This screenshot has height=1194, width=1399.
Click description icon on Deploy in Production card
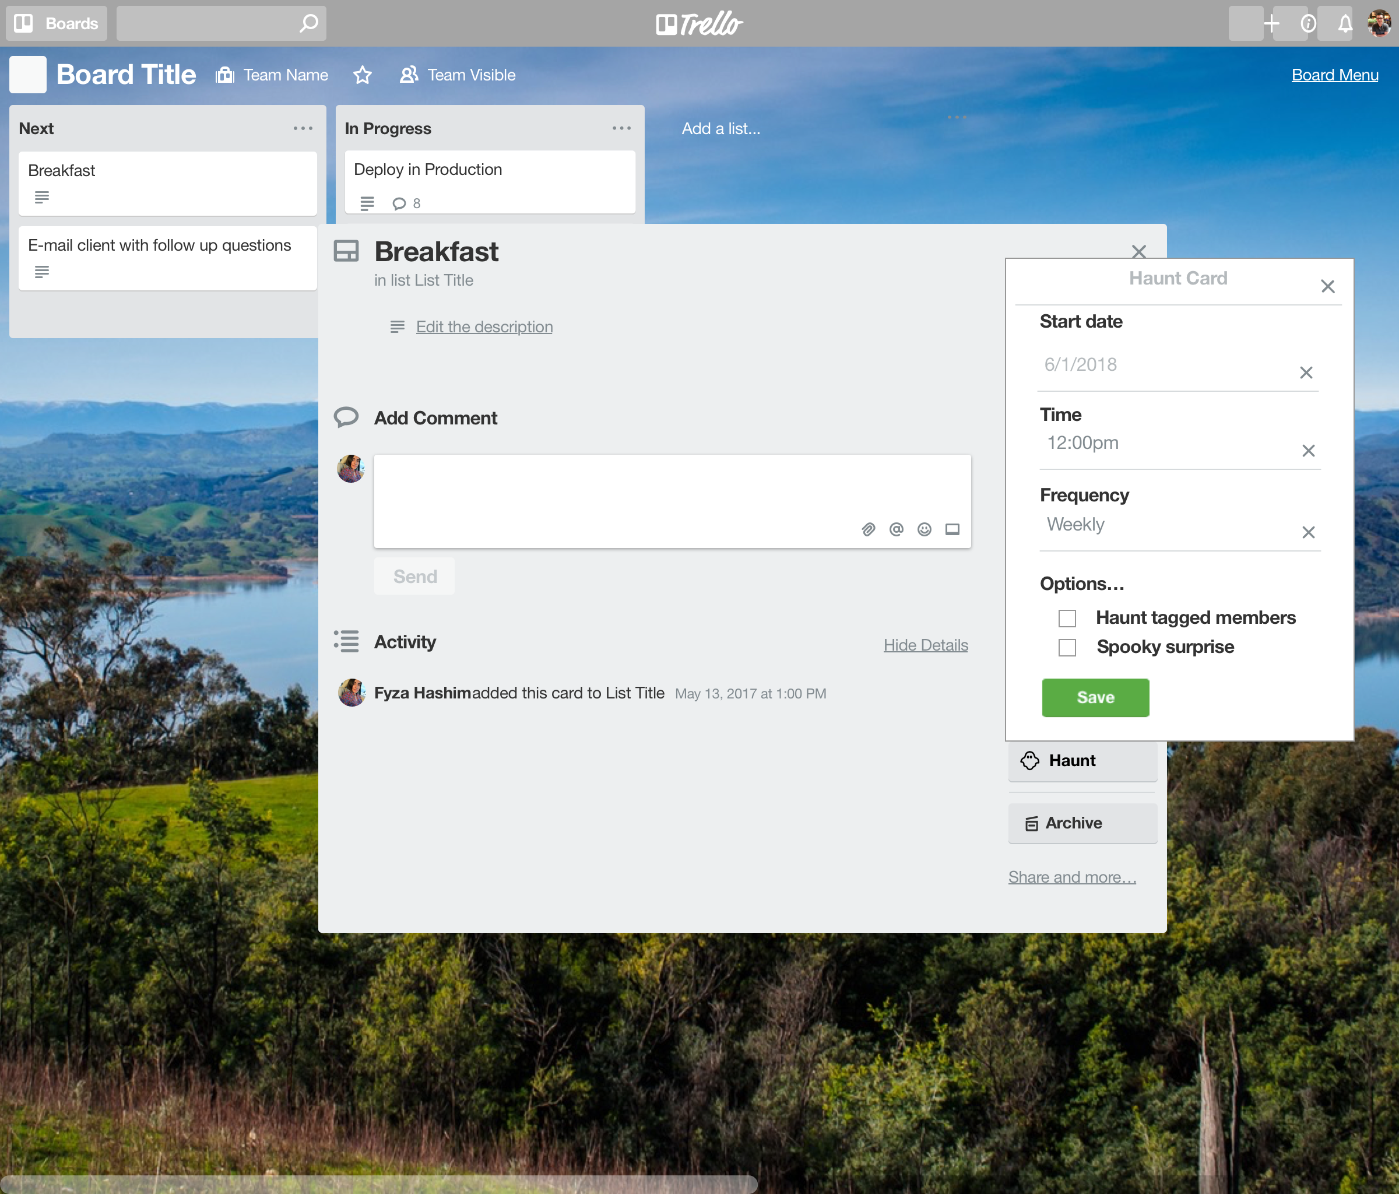[x=367, y=203]
